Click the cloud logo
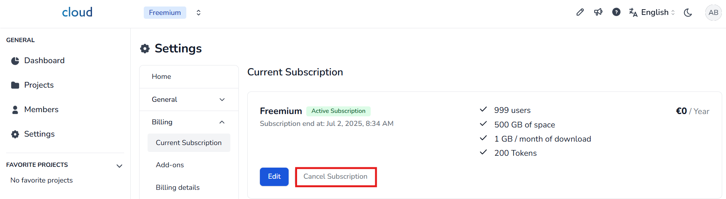Viewport: 726px width, 199px height. 77,12
